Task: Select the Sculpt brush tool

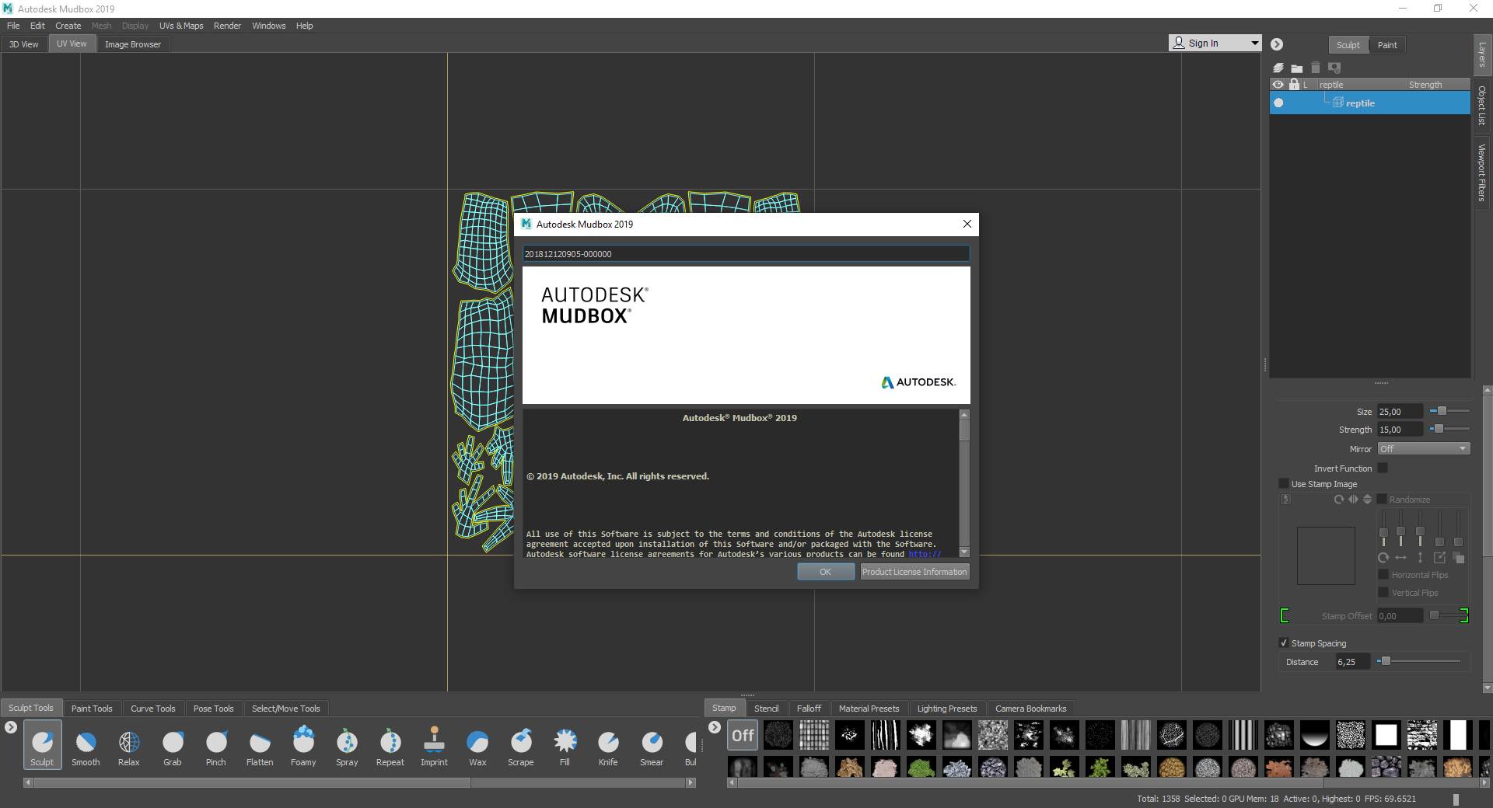Action: click(42, 744)
